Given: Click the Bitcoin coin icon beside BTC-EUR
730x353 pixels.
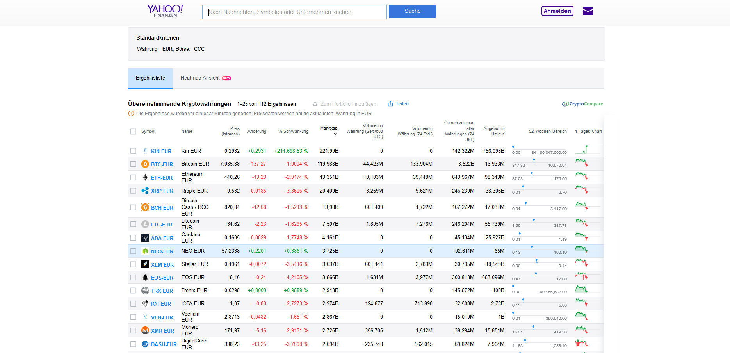Looking at the screenshot, I should [x=145, y=164].
